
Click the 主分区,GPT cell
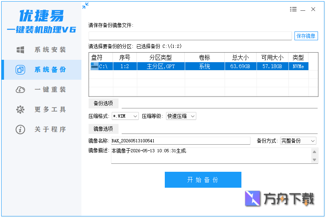(161, 66)
